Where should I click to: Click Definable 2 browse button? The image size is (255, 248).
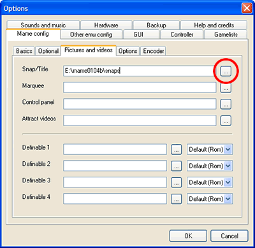tap(177, 166)
